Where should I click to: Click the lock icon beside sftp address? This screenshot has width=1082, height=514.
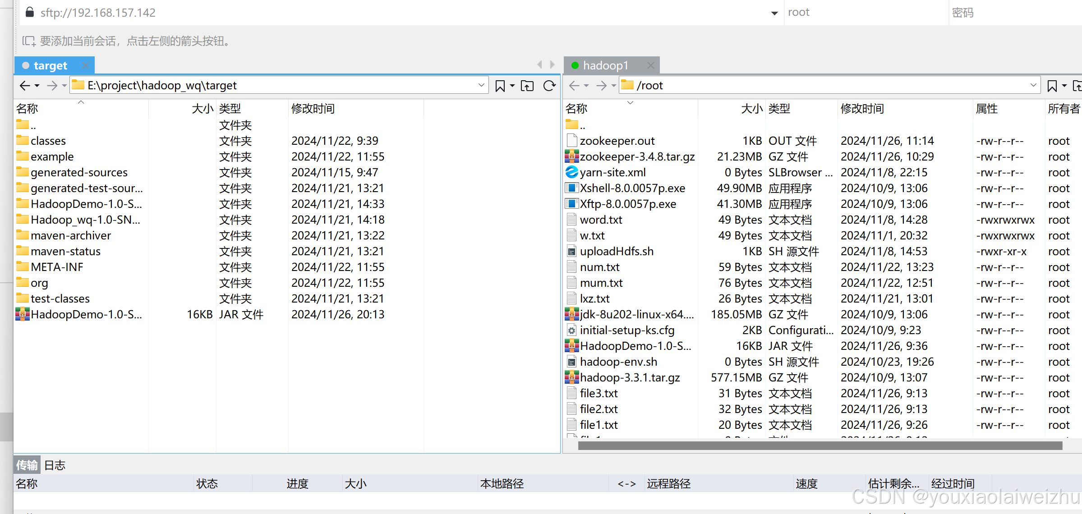coord(30,12)
